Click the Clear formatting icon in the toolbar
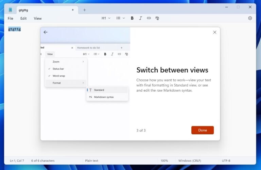 point(157,18)
